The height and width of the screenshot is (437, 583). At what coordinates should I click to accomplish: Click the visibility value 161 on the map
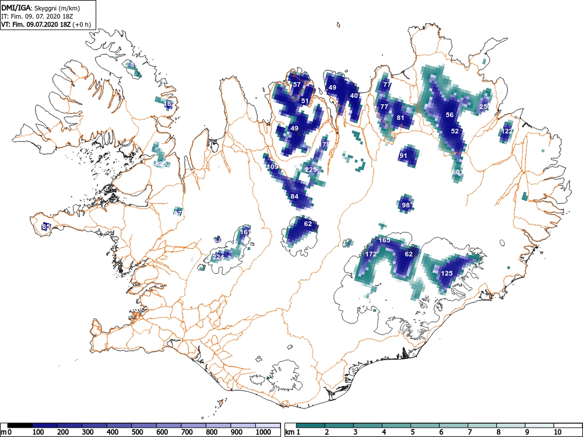pos(245,232)
